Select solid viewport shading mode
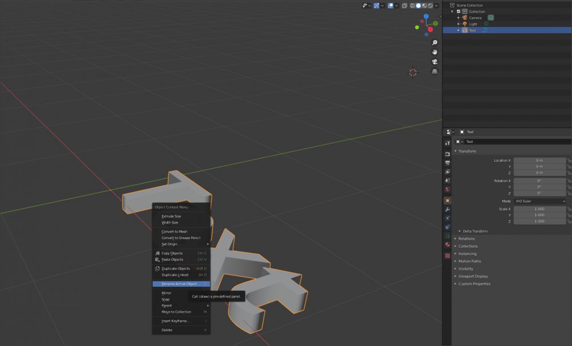The width and height of the screenshot is (572, 346). pos(418,6)
